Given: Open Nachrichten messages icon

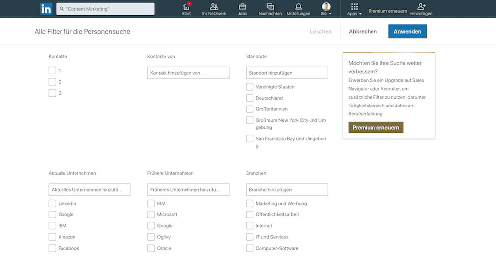Looking at the screenshot, I should (x=270, y=6).
